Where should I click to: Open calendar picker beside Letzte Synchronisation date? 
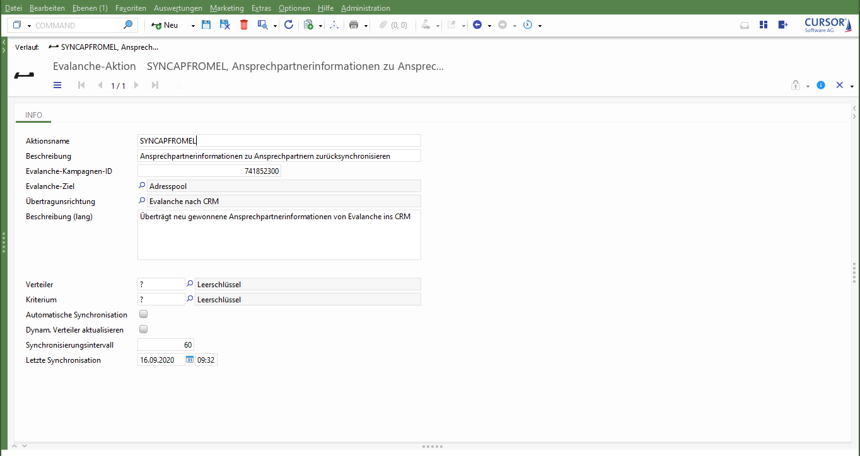(190, 360)
